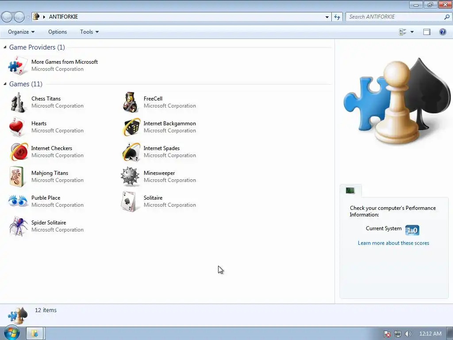The image size is (453, 340).
Task: Select the Spider Solitaire label text
Action: tap(49, 223)
